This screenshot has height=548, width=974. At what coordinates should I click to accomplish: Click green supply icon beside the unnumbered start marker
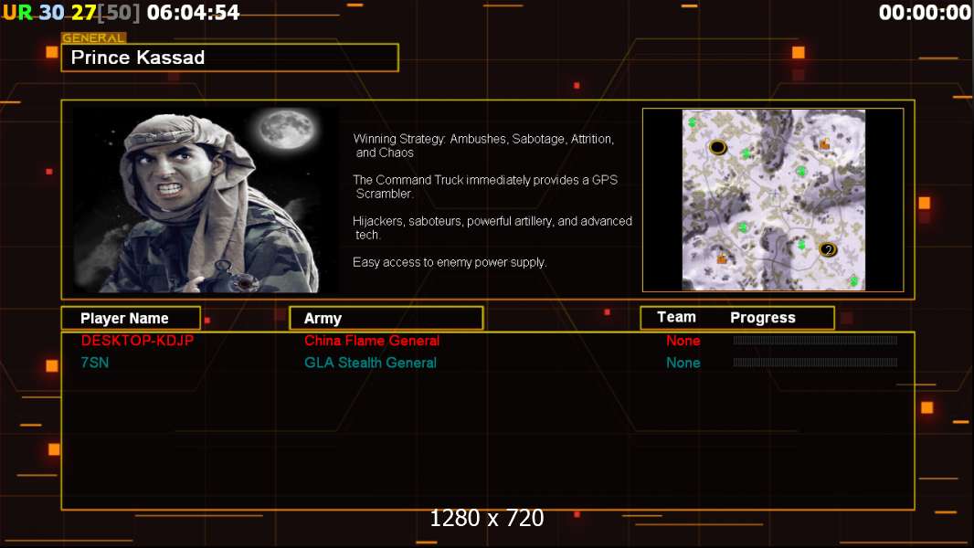coord(746,153)
